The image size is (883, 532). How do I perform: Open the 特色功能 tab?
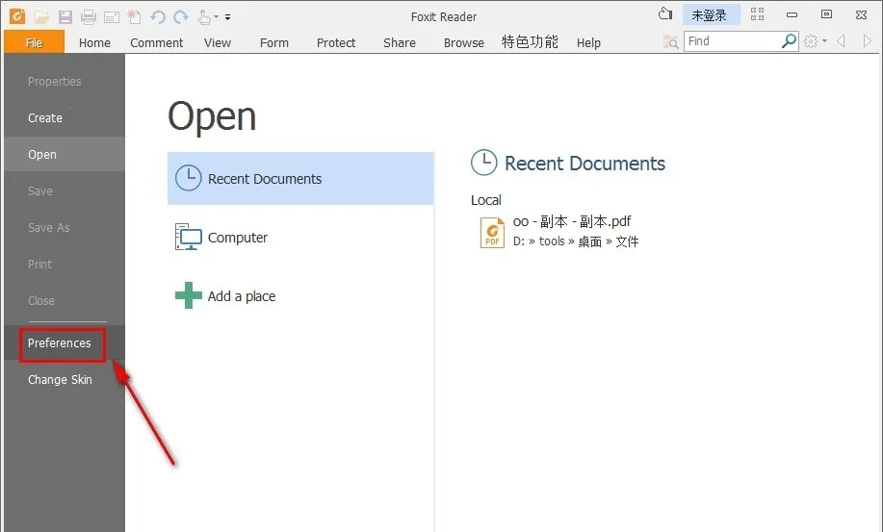point(530,42)
